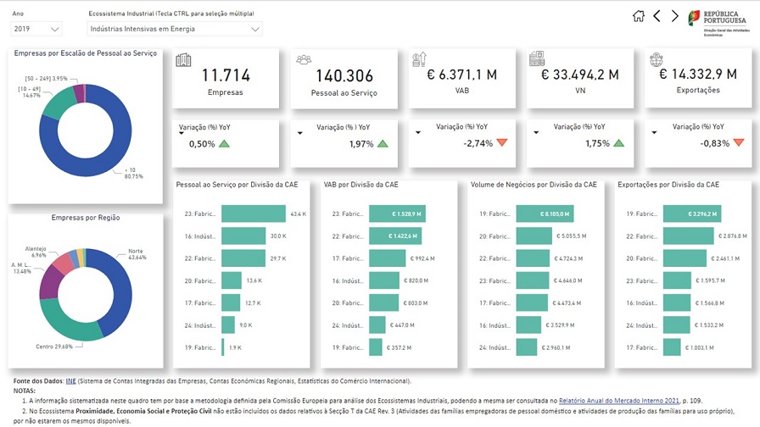Click the 43,4 K bar in Pessoal ao Serviço chart

point(254,213)
